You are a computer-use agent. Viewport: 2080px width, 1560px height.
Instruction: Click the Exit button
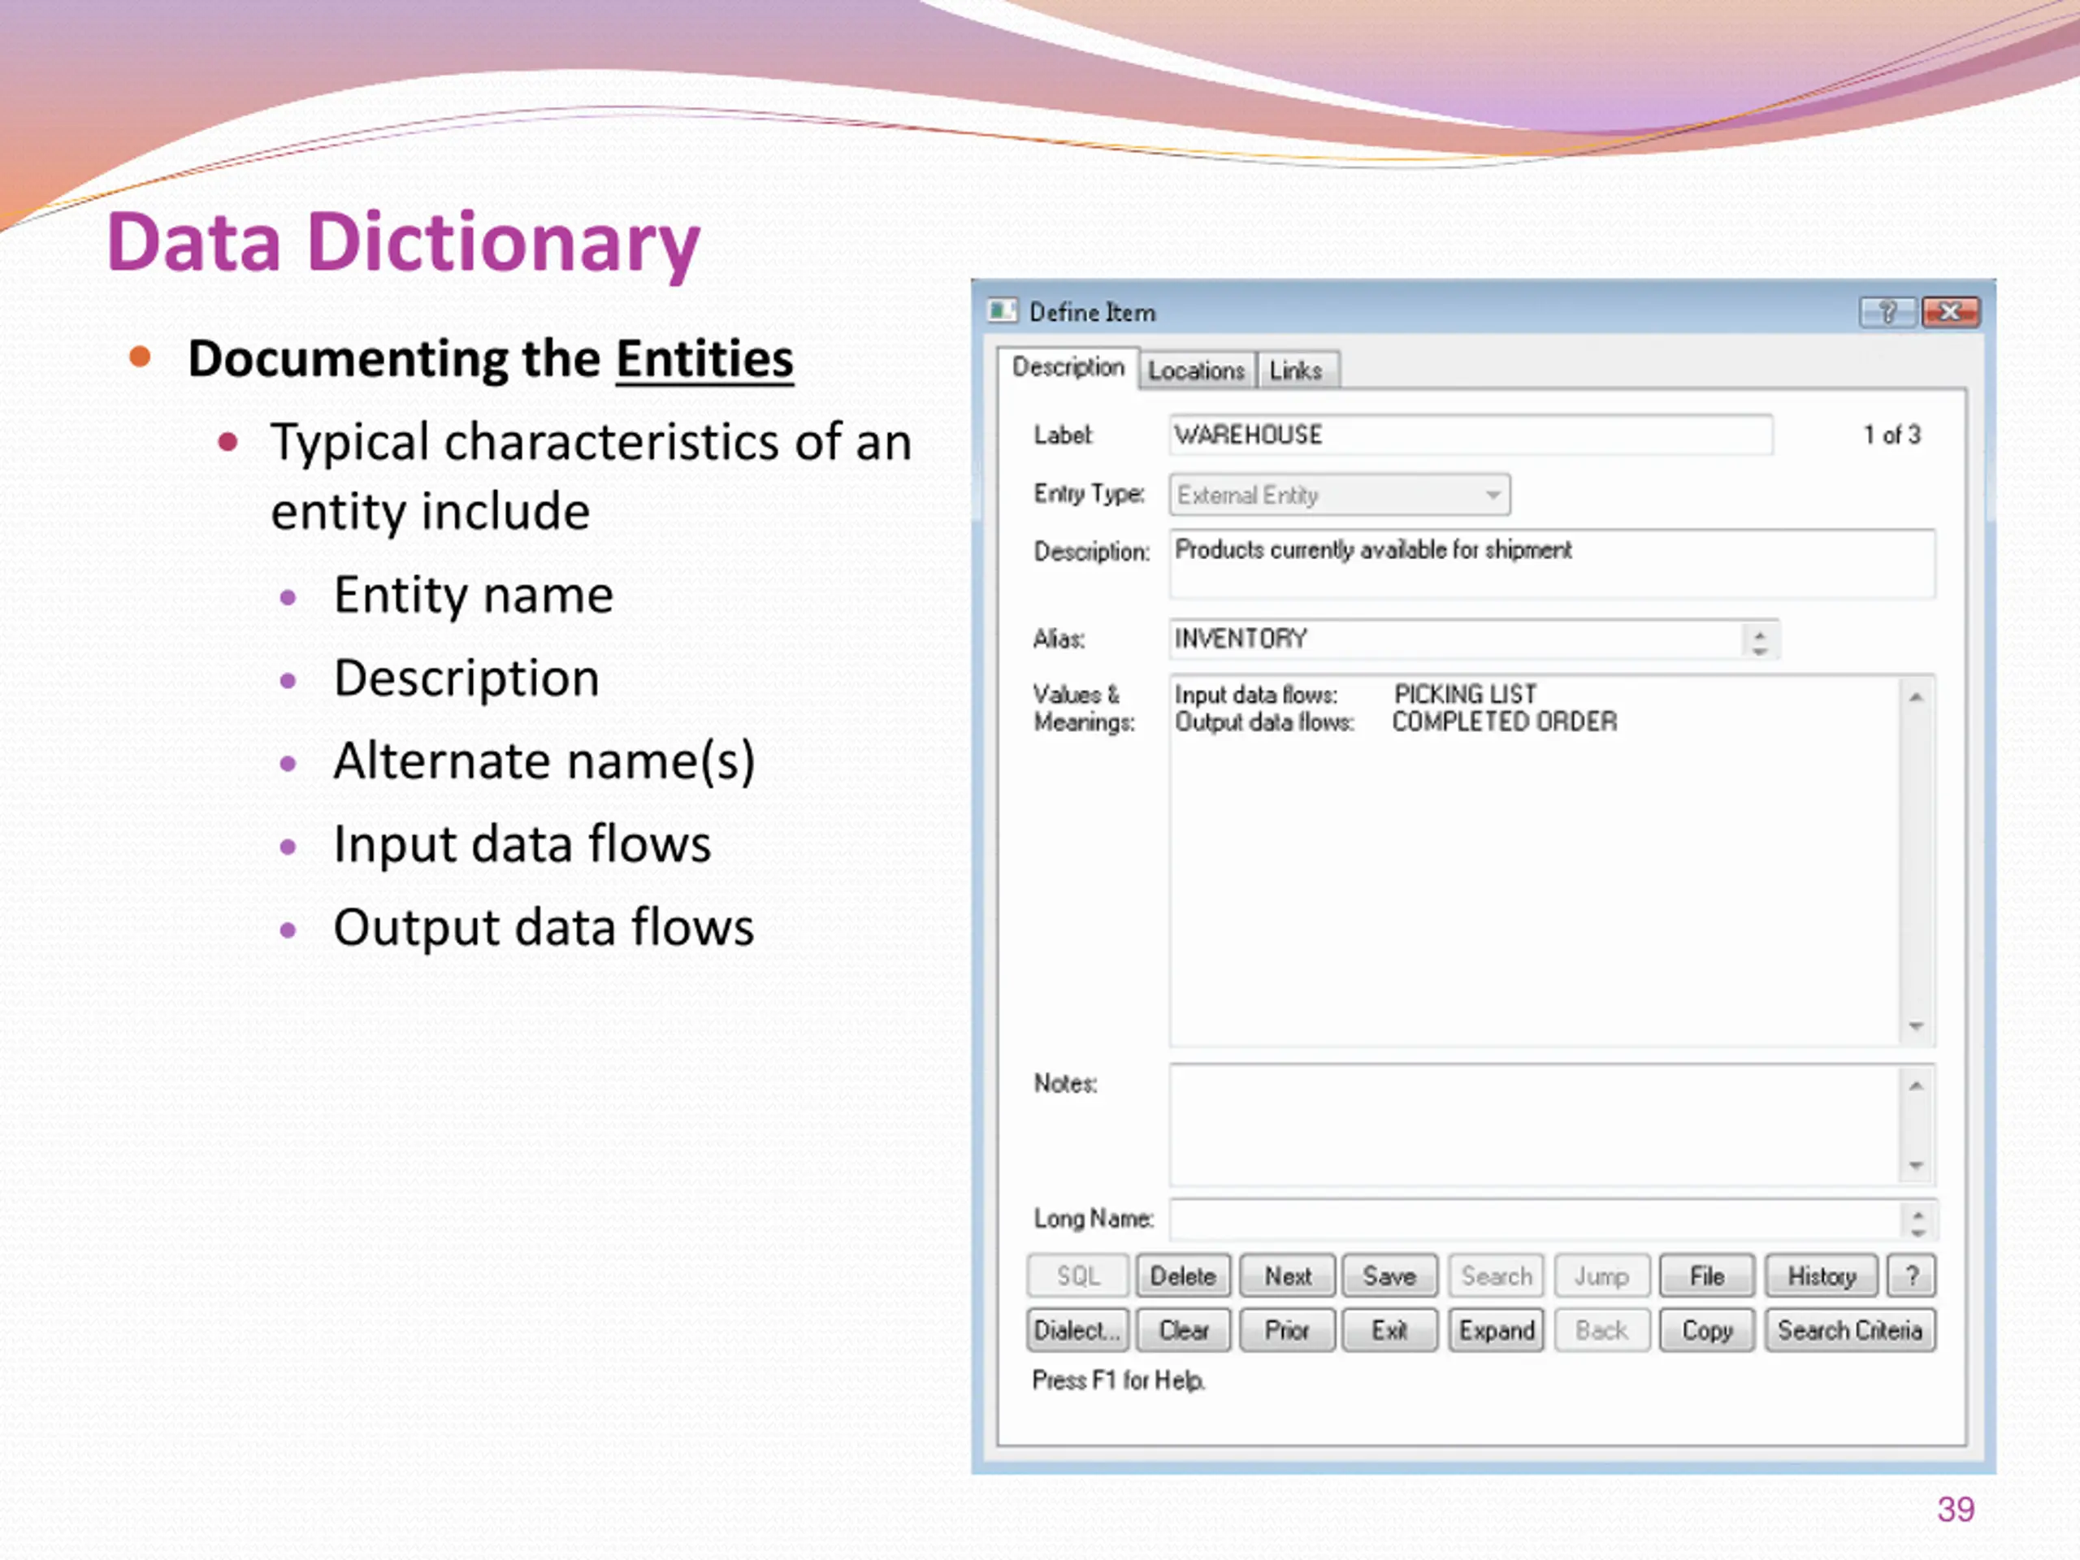[x=1390, y=1331]
